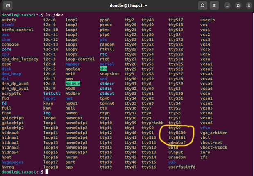Click the search icon in the header bar

(203, 6)
